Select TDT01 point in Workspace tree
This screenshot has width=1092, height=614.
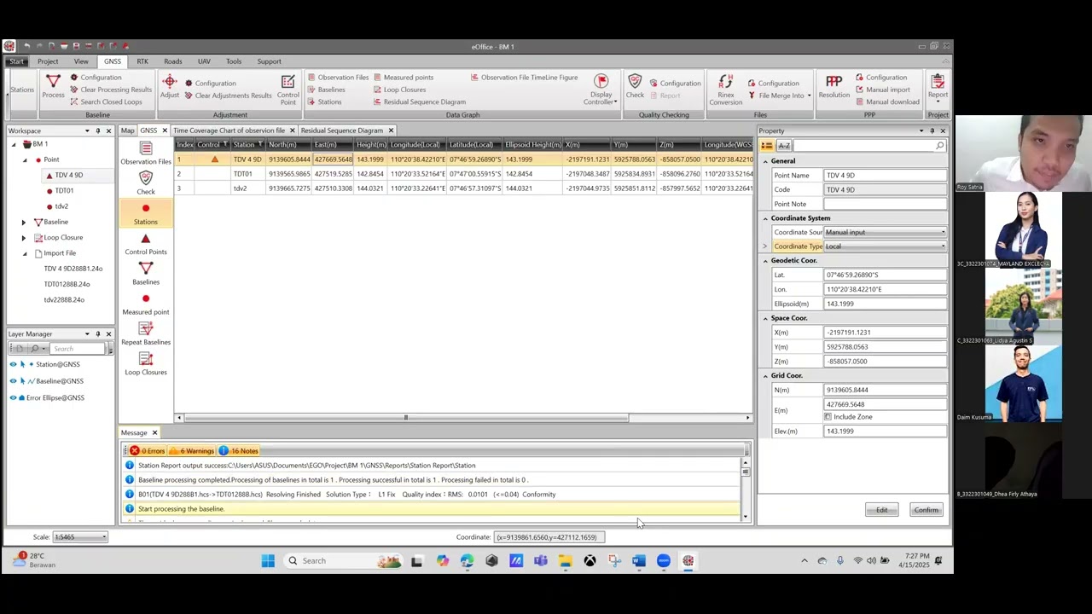64,191
